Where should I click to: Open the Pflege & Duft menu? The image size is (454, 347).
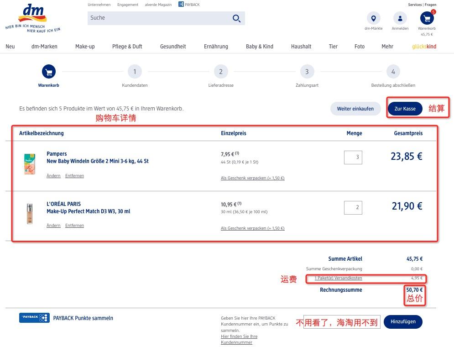pyautogui.click(x=127, y=47)
